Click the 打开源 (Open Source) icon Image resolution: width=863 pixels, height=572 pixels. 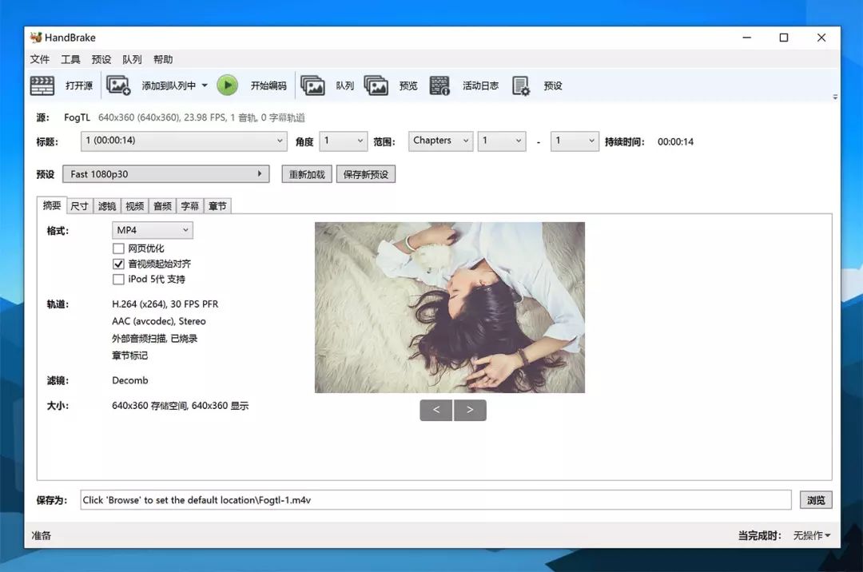coord(42,85)
